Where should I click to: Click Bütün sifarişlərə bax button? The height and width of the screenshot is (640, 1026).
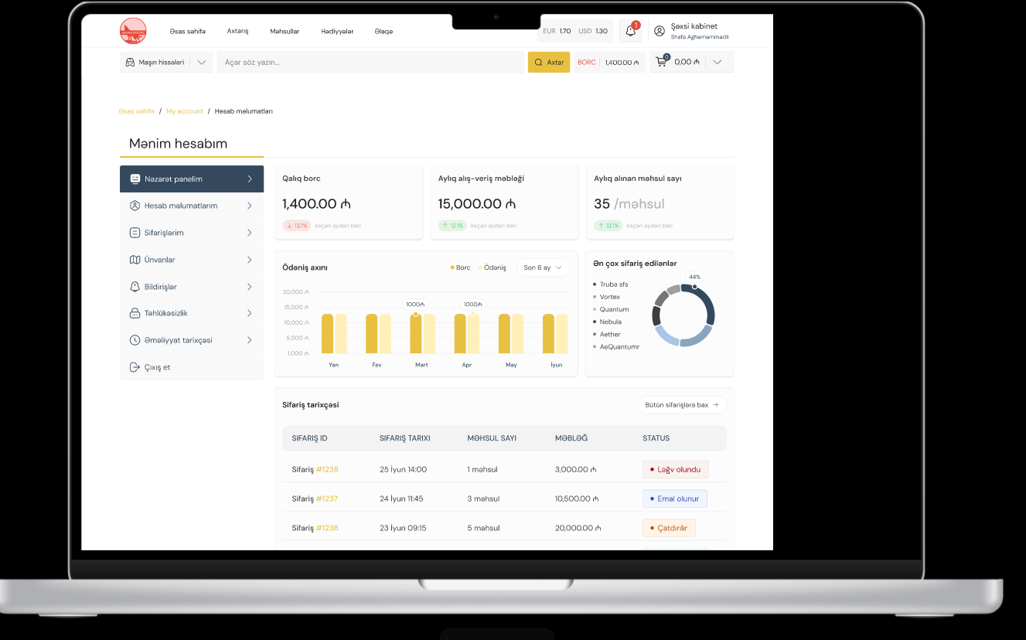(x=681, y=404)
